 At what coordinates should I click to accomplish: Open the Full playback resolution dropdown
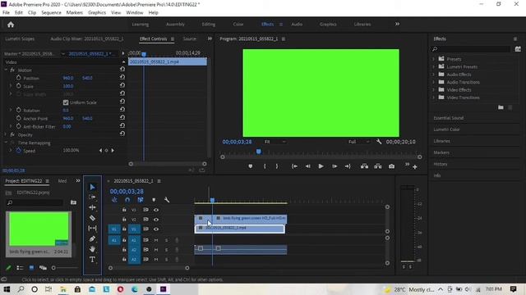point(358,142)
